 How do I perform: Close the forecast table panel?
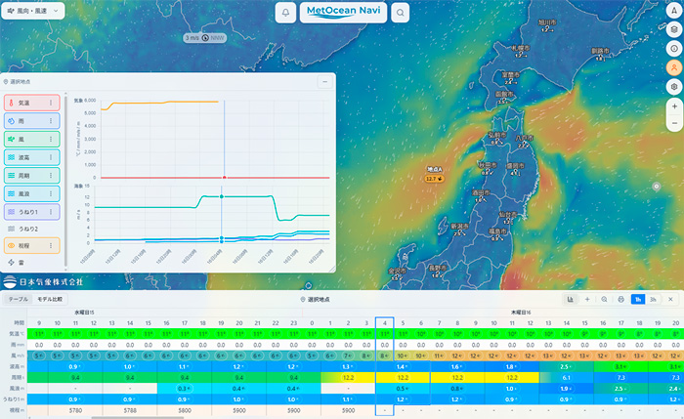670,299
